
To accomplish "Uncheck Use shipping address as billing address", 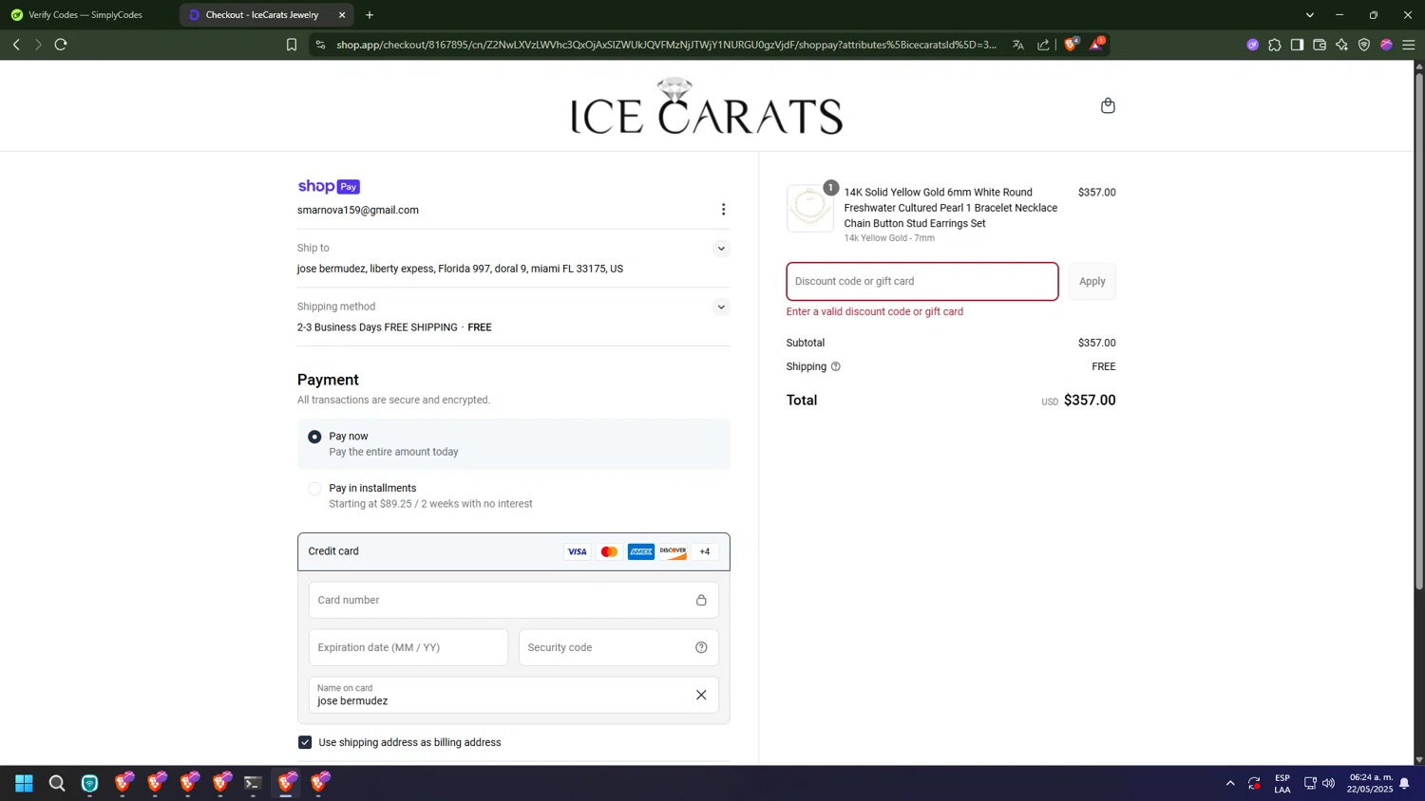I will coord(305,742).
